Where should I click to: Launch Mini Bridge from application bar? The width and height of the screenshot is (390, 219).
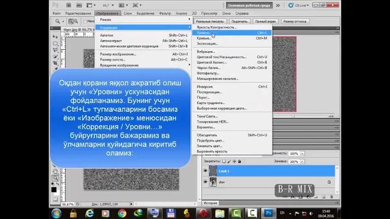click(79, 5)
